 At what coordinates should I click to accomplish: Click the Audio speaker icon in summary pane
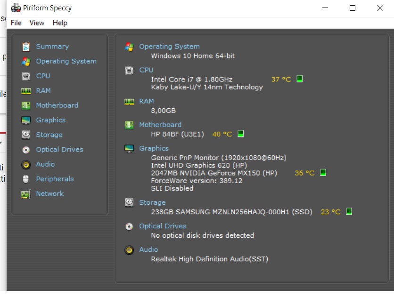(129, 250)
